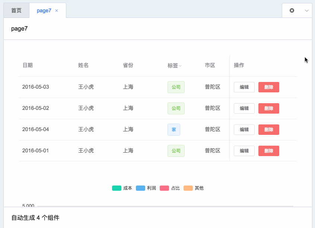Image resolution: width=315 pixels, height=228 pixels.
Task: Click 删除 for the 2016-05-02 row
Action: point(268,108)
